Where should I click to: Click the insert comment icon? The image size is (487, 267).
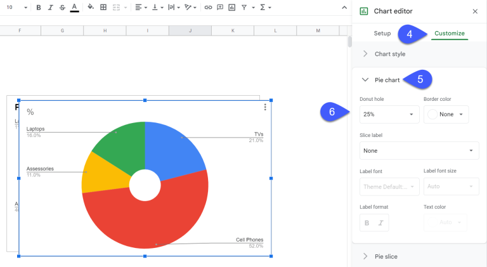tap(219, 8)
